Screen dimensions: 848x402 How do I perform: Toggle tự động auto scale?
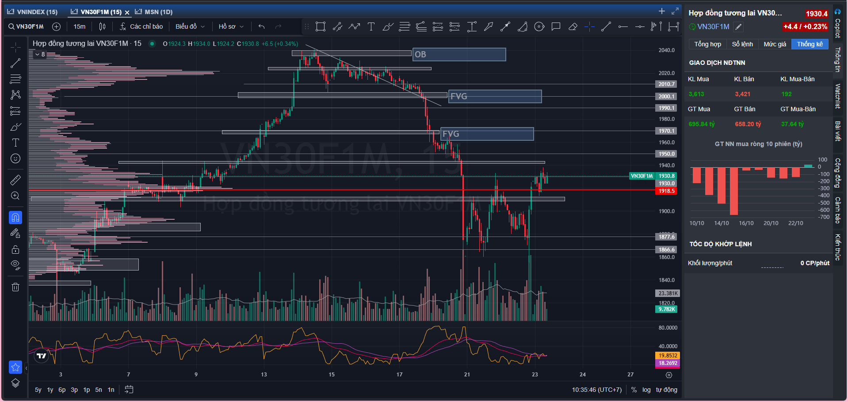pos(666,390)
